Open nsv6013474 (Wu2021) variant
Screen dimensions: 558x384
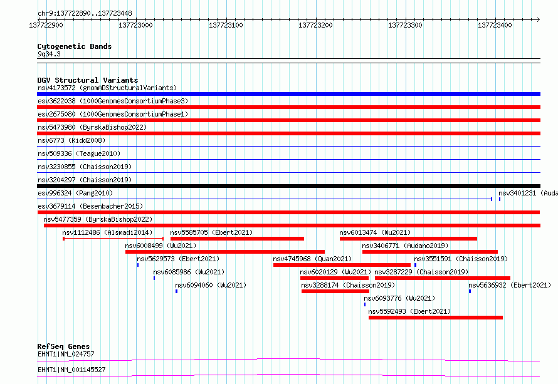click(375, 232)
